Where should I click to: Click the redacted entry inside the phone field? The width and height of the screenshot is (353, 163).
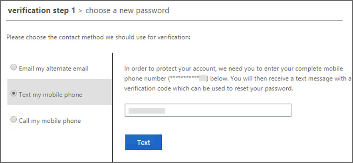[x=147, y=110]
